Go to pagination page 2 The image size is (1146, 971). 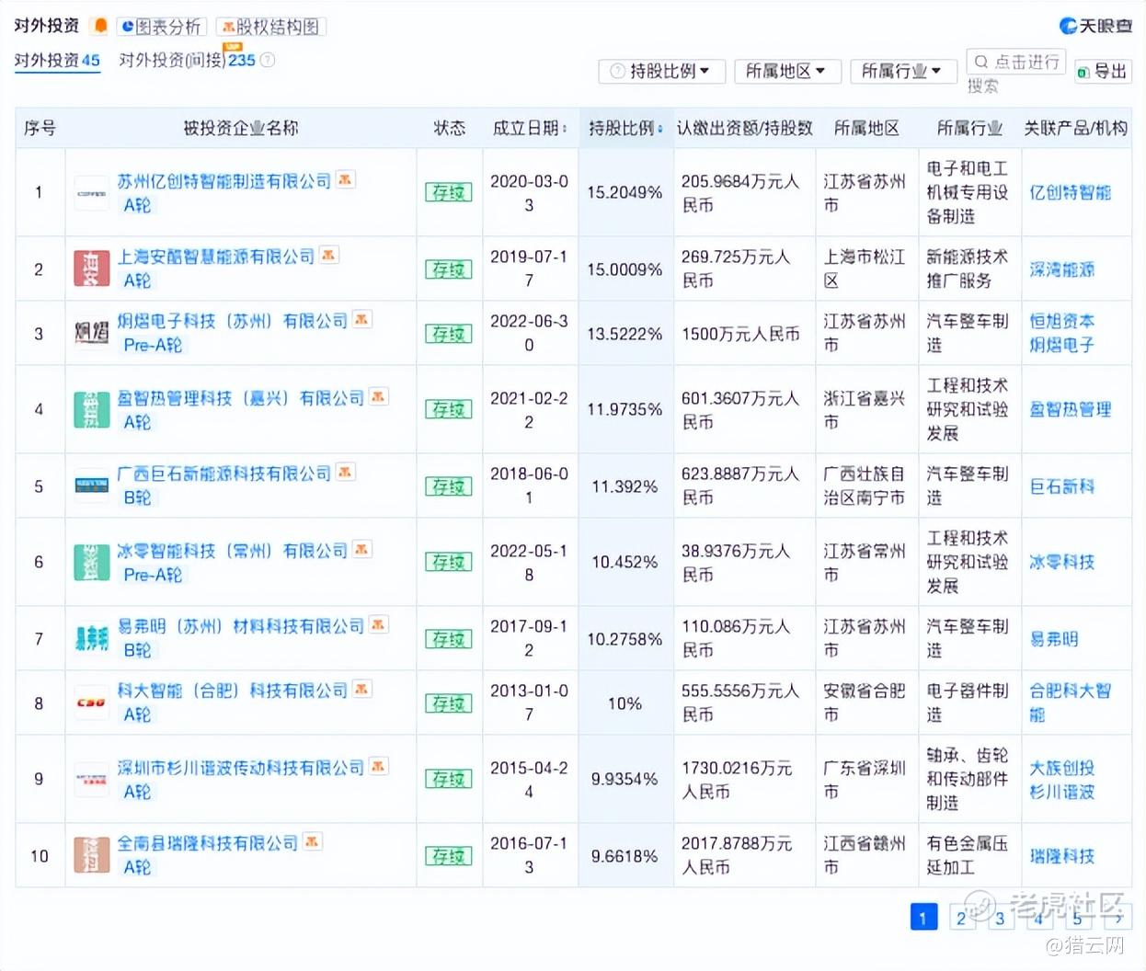961,917
